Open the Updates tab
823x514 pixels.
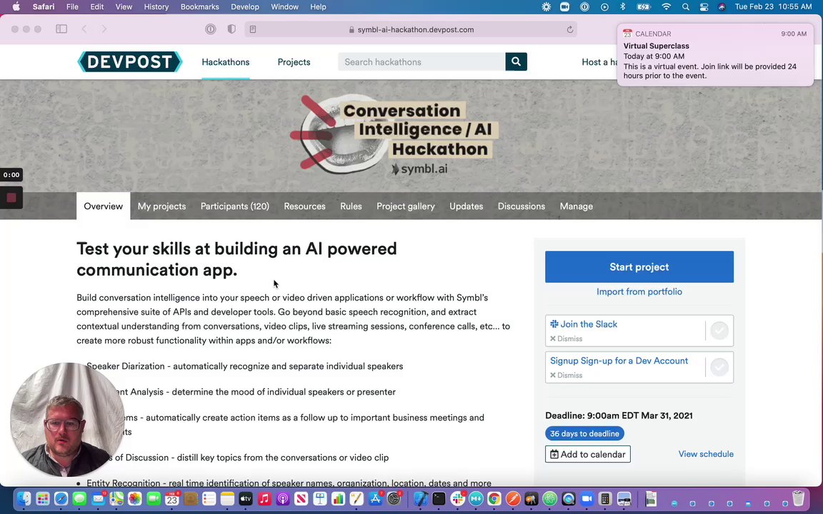tap(466, 206)
